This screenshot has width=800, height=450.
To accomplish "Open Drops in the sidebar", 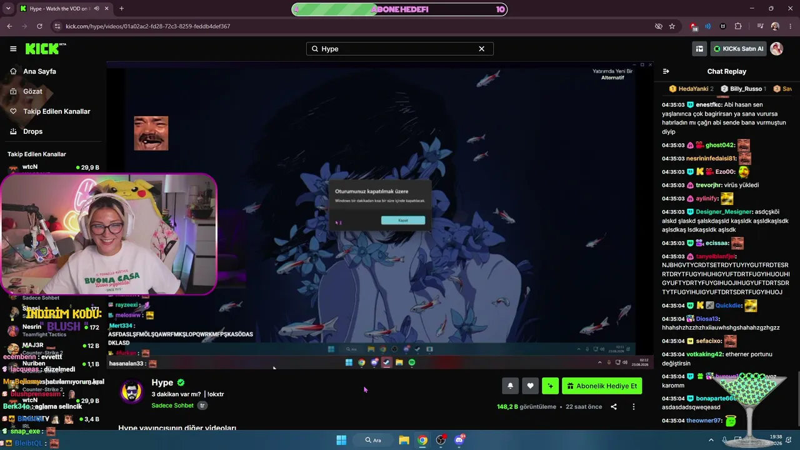I will [32, 131].
